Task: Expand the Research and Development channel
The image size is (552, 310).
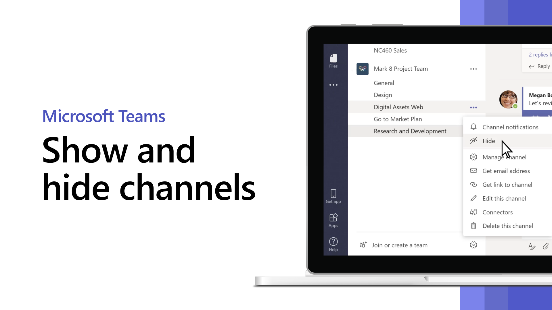Action: tap(410, 131)
